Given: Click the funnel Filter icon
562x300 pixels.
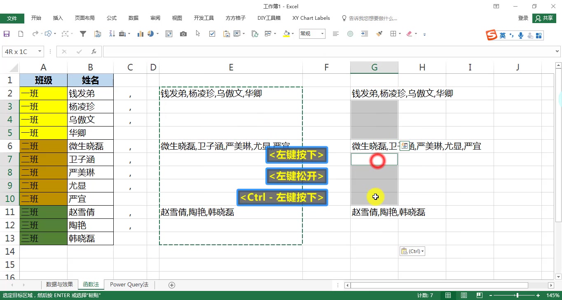Looking at the screenshot, I should 83,34.
